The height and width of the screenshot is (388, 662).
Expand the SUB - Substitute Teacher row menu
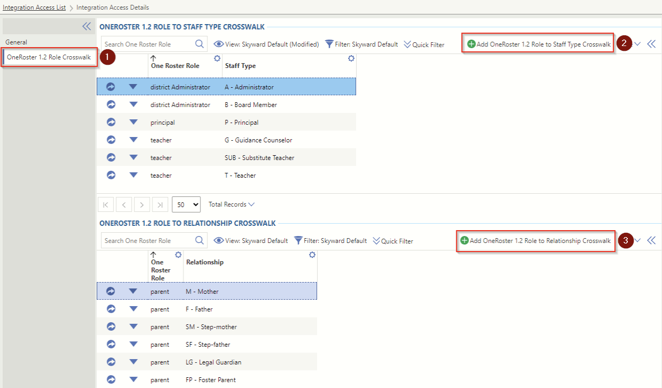[x=133, y=157]
